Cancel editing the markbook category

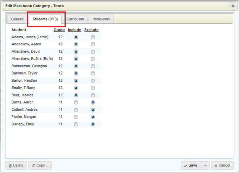pyautogui.click(x=222, y=165)
